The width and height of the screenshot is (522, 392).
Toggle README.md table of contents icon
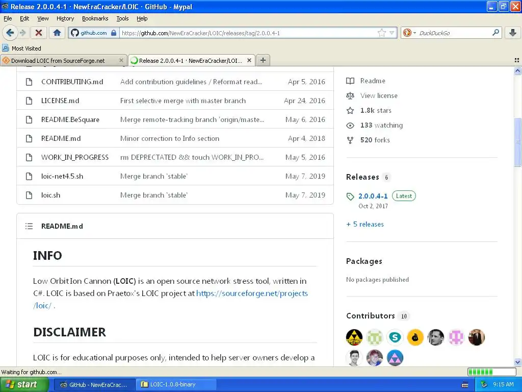[29, 226]
